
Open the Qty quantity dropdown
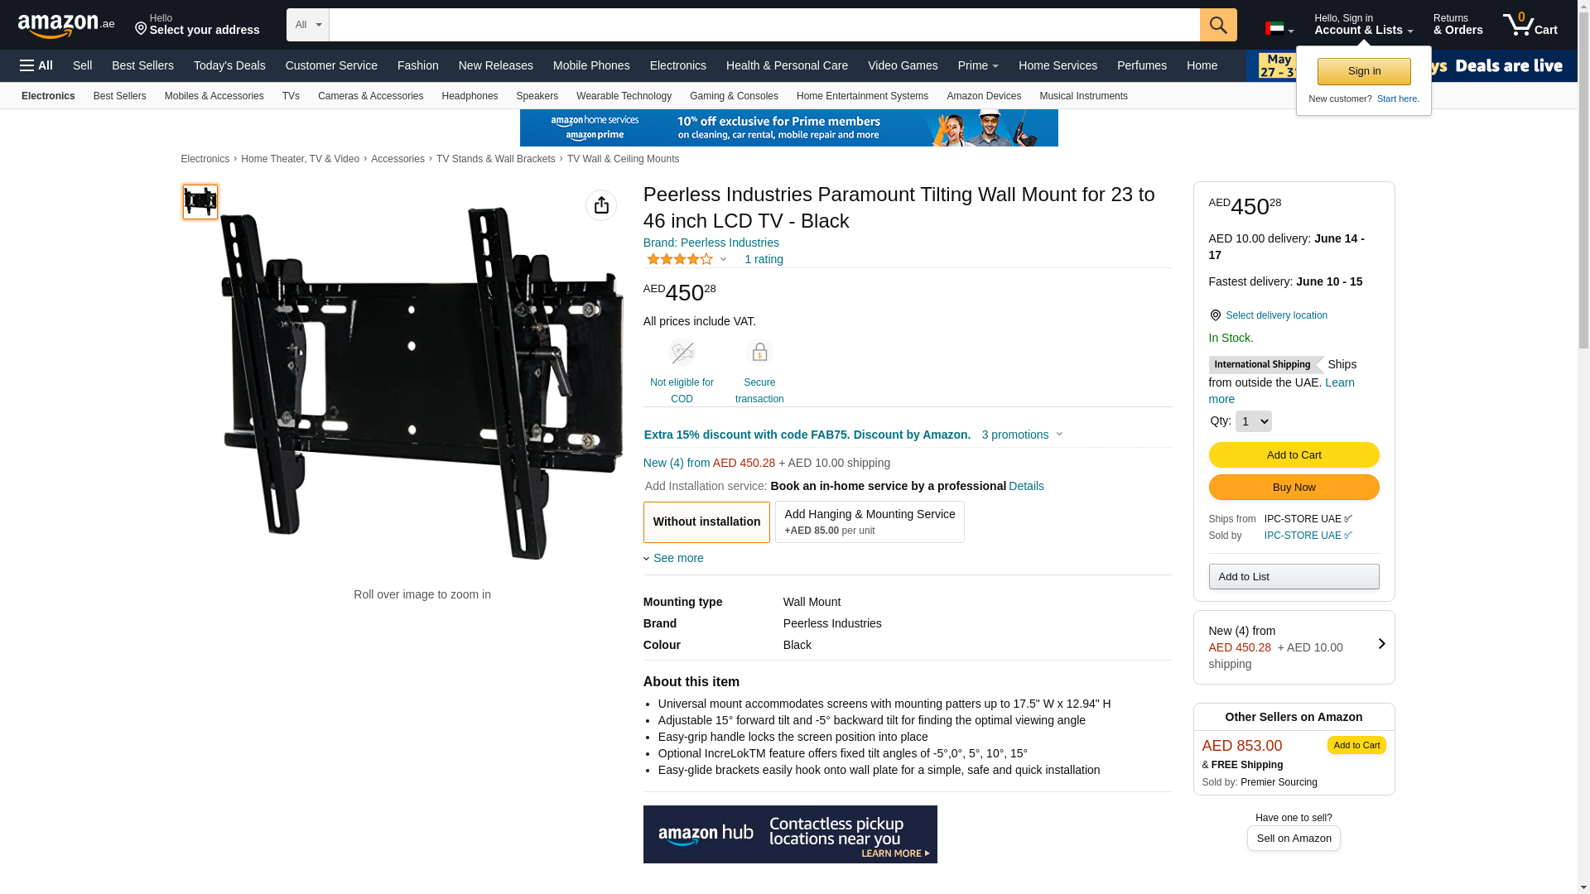point(1253,421)
